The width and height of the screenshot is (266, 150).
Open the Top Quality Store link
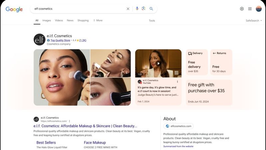pyautogui.click(x=60, y=40)
